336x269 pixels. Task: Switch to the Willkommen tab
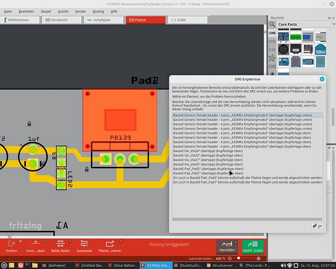[19, 20]
